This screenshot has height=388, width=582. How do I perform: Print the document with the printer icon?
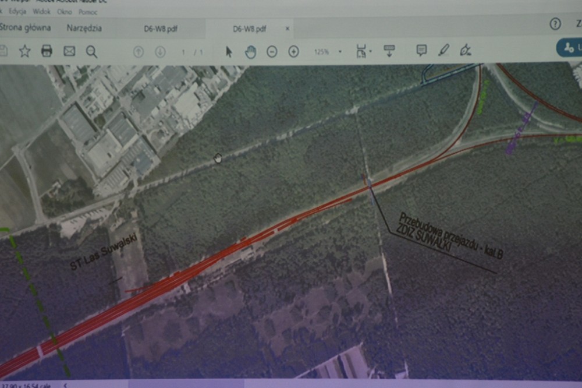tap(47, 51)
